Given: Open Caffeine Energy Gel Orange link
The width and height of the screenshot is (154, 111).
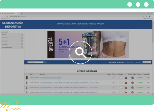Looking at the screenshot, I should coord(69,92).
